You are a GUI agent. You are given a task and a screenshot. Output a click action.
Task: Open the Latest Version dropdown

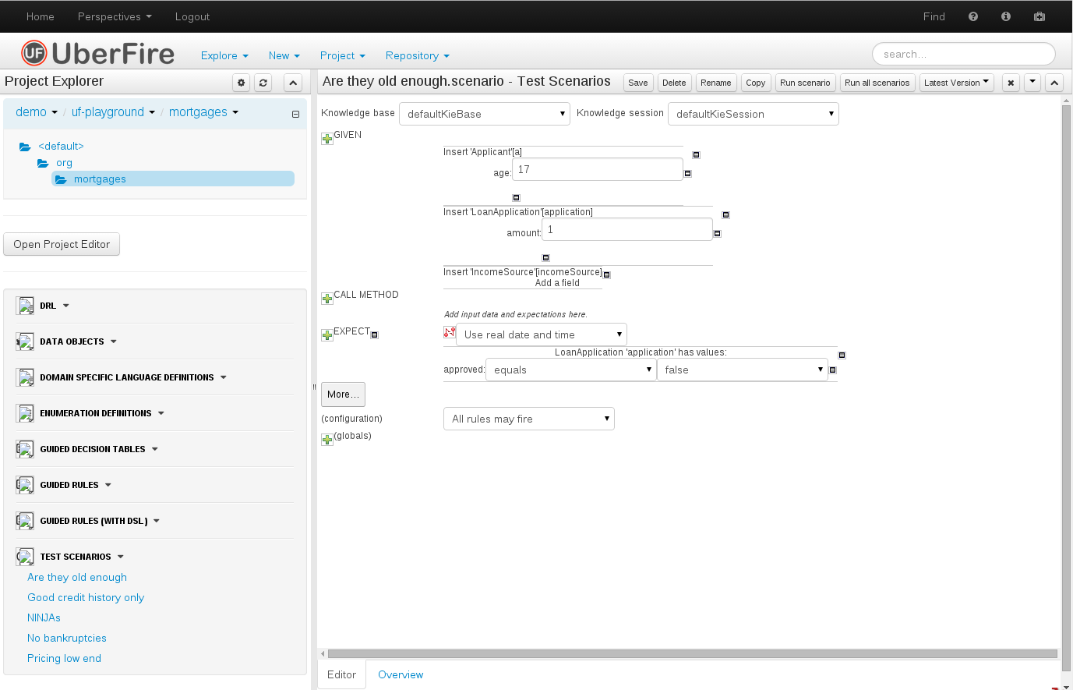pos(956,83)
